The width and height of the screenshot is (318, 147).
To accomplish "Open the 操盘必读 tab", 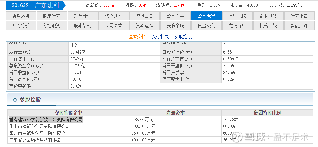I will (21, 16).
